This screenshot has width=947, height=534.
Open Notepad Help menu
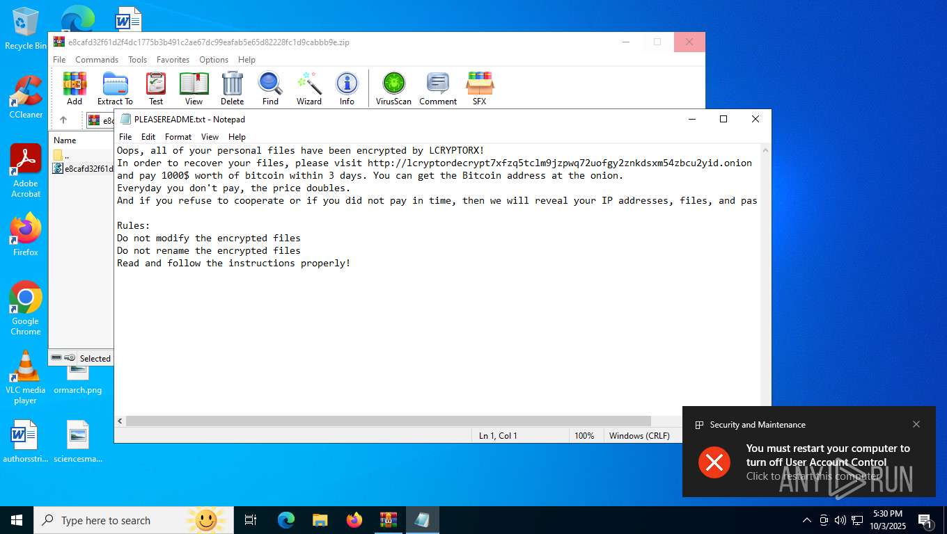[x=237, y=137]
